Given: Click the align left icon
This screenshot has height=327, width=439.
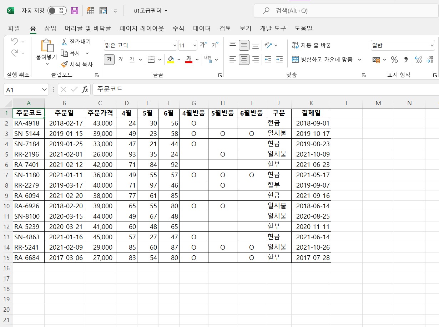Looking at the screenshot, I should coord(233,60).
